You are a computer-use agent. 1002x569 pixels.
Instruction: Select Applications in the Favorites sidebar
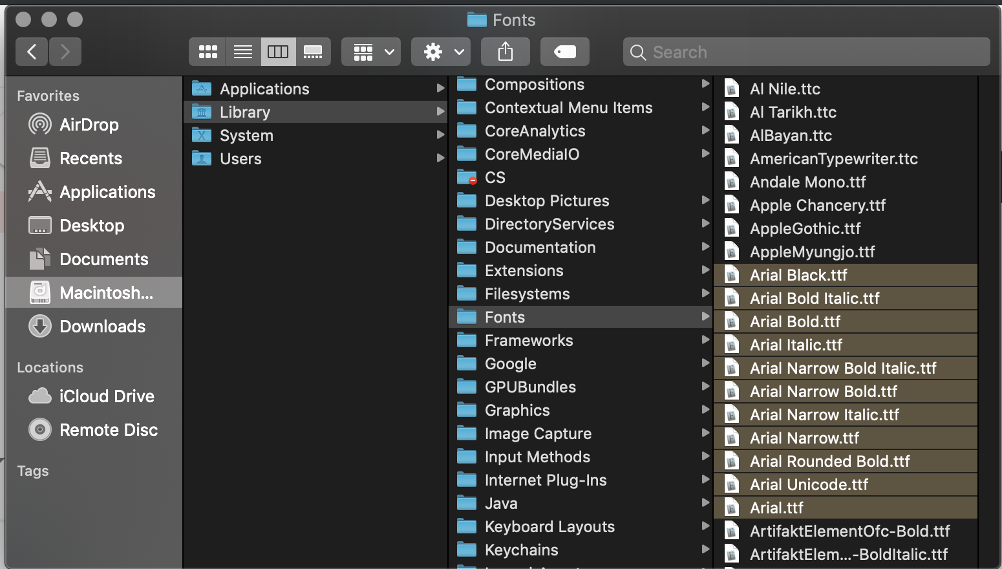point(94,192)
